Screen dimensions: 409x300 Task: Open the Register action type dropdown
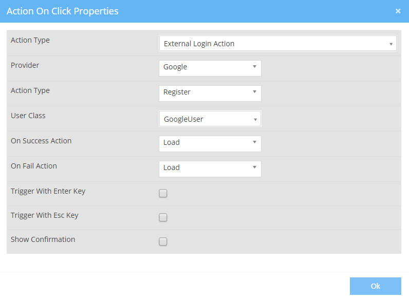click(x=210, y=92)
